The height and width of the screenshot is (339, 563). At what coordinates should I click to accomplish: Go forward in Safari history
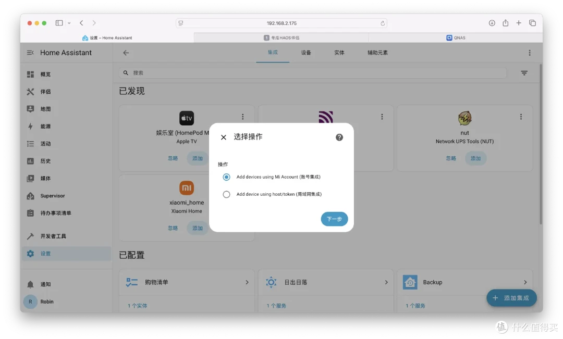pyautogui.click(x=94, y=23)
